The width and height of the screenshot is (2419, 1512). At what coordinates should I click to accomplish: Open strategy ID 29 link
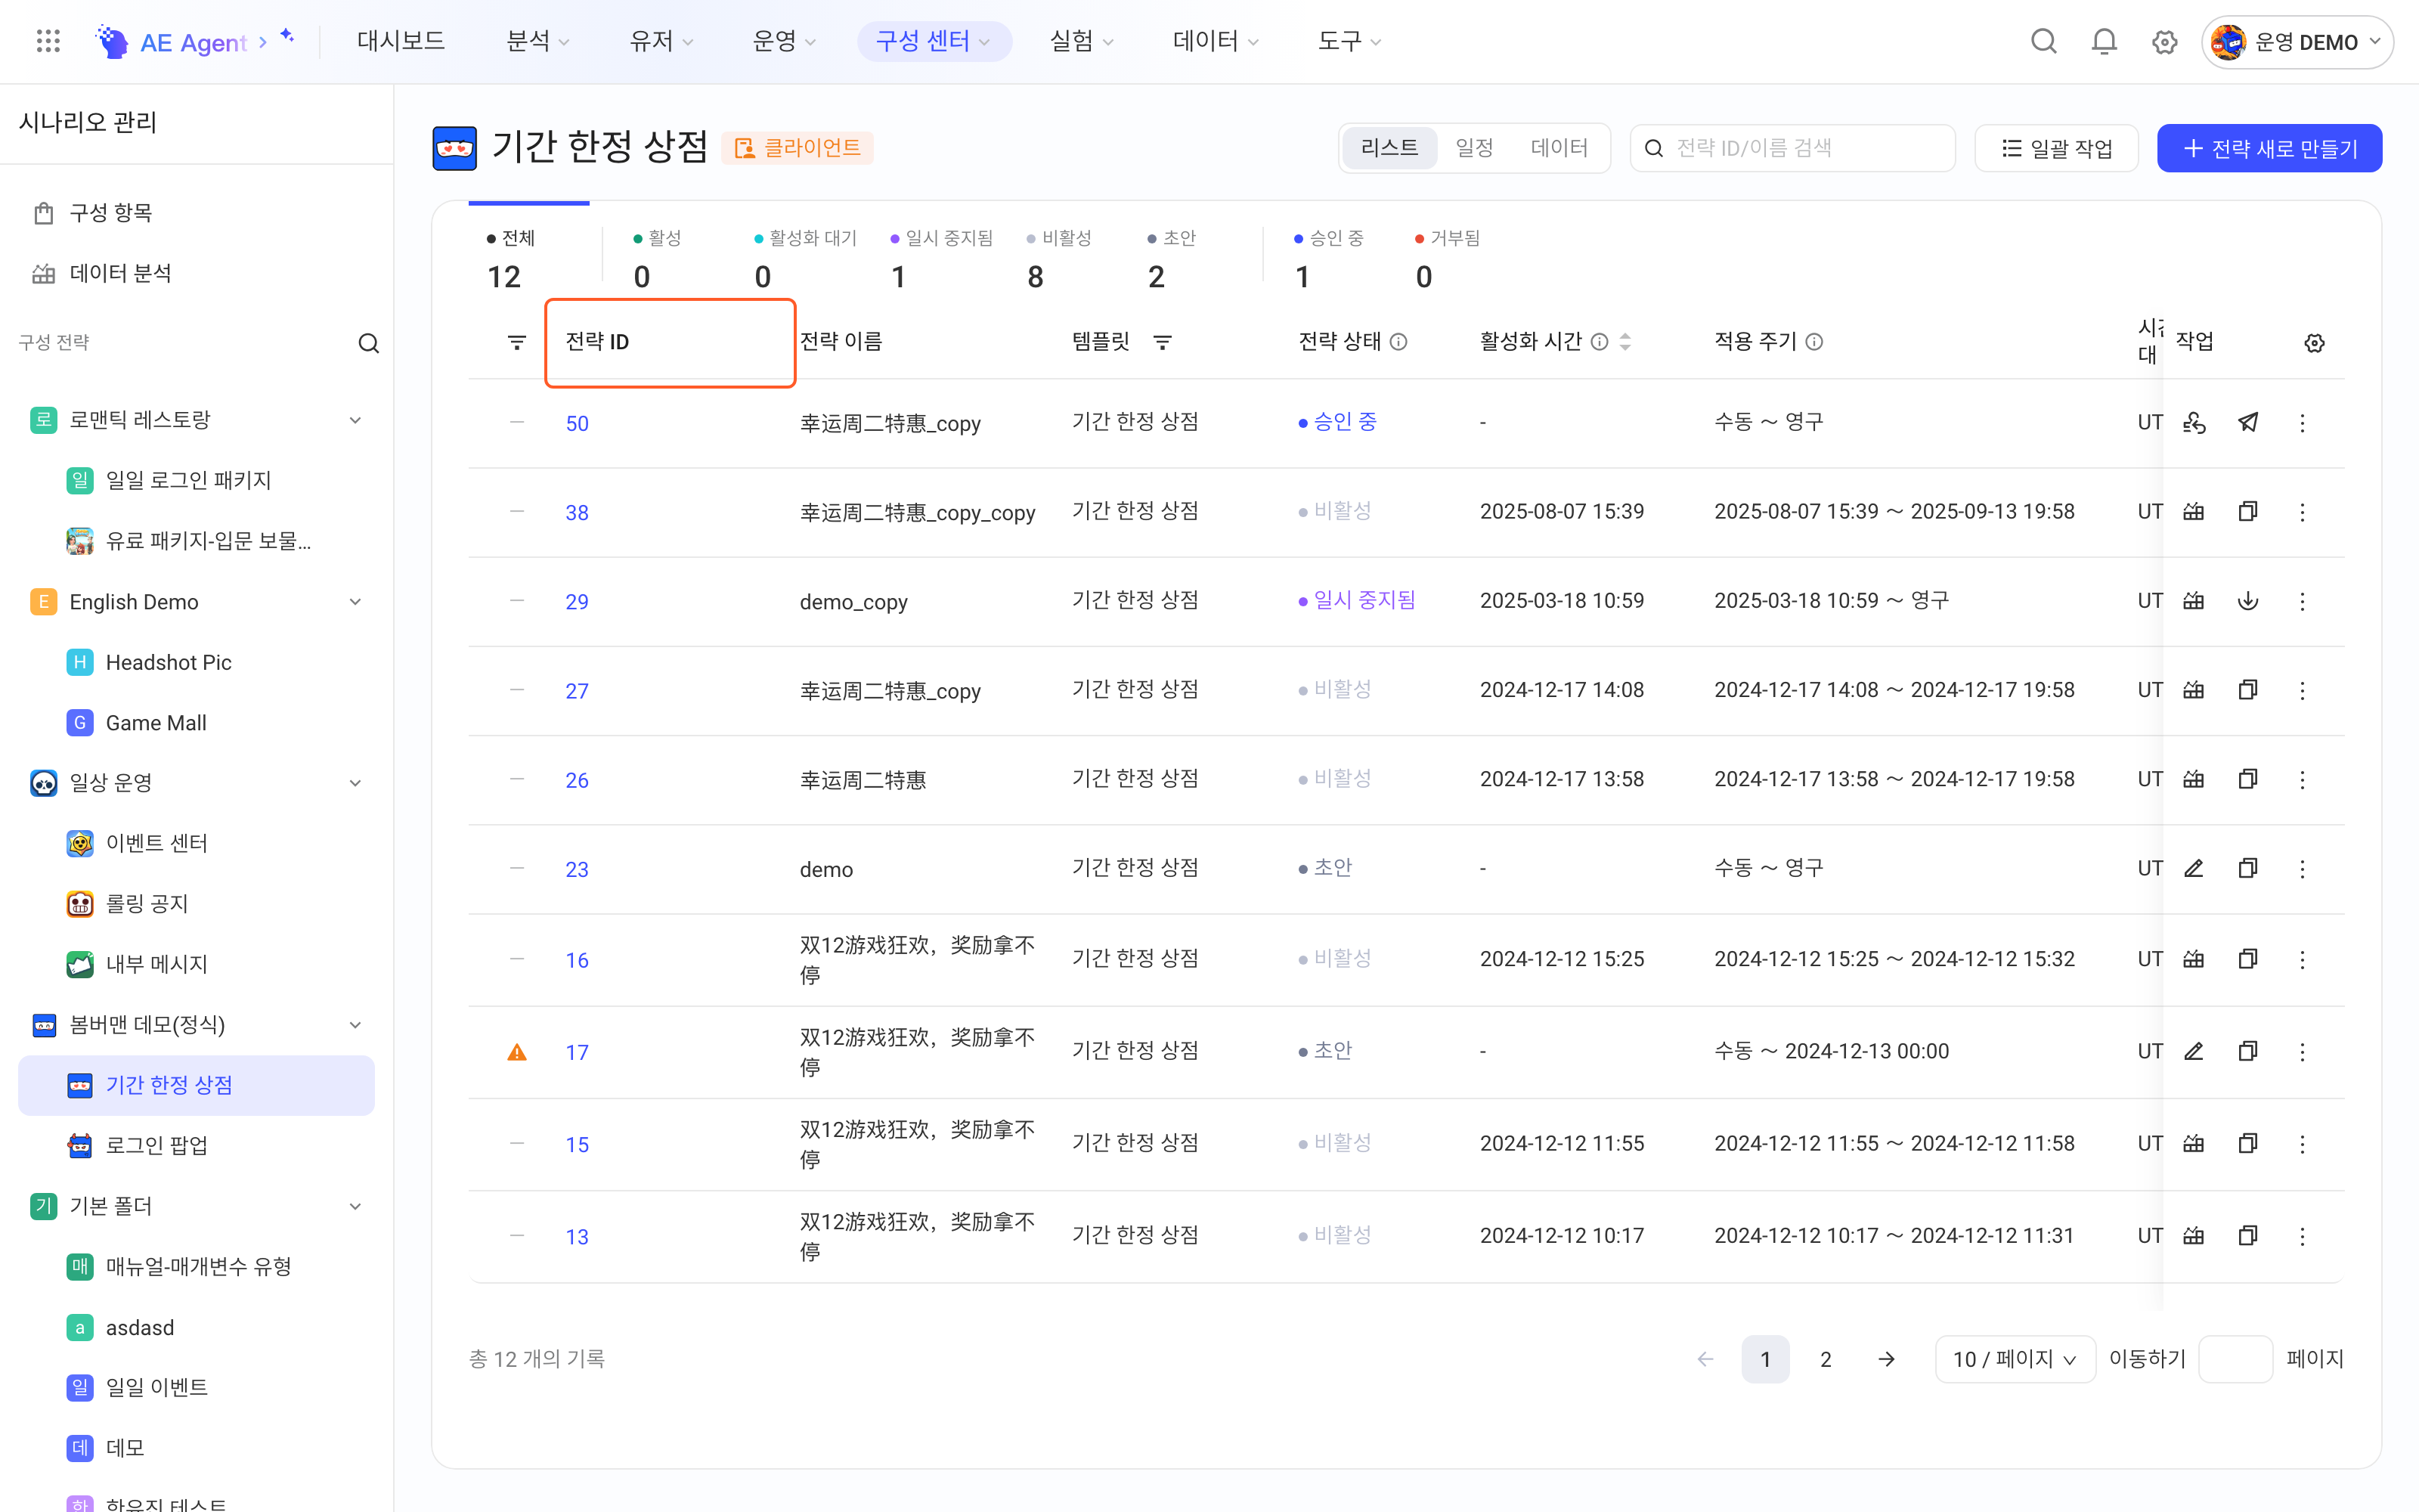coord(577,601)
